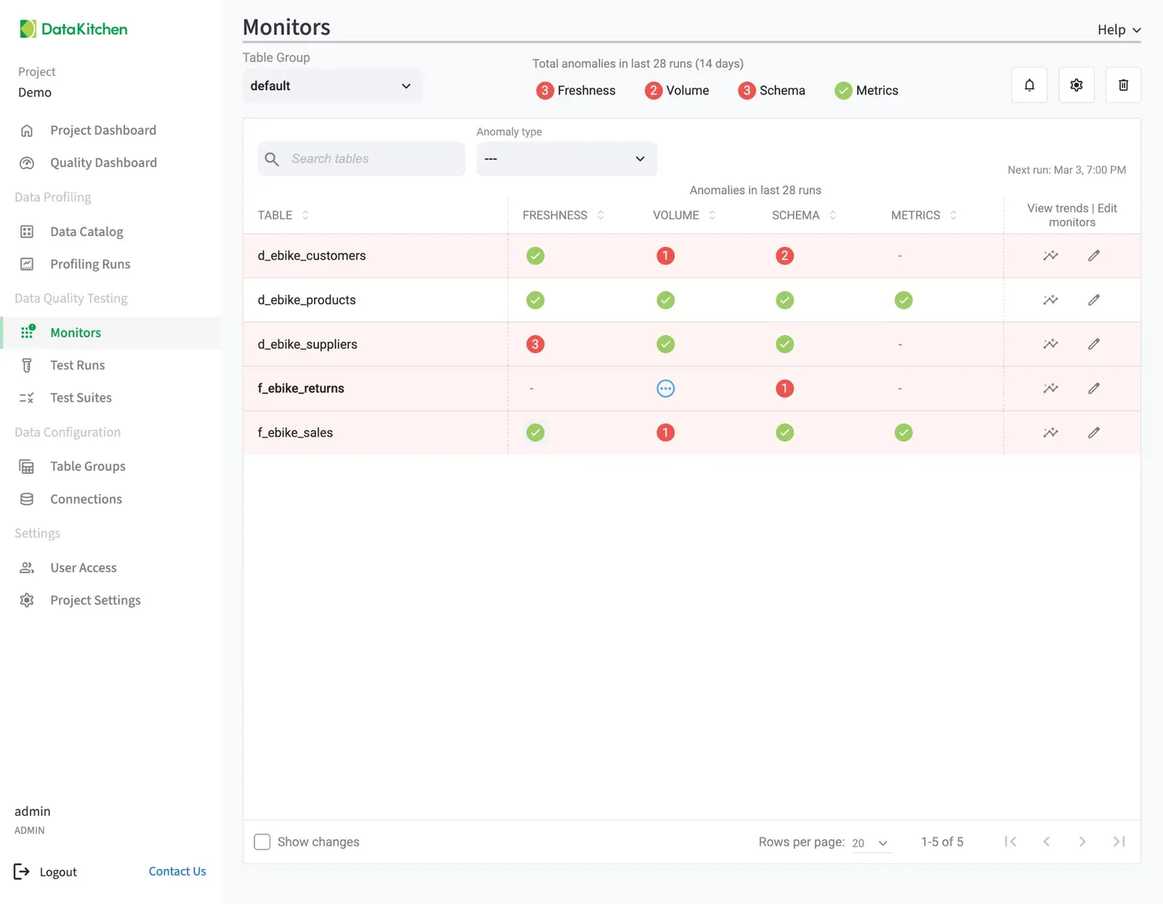This screenshot has height=904, width=1163.
Task: Expand the Help menu
Action: click(1117, 30)
